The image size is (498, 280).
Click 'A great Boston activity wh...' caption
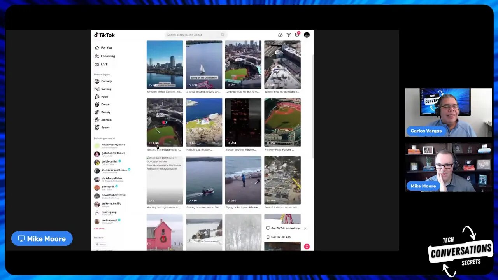(x=203, y=92)
